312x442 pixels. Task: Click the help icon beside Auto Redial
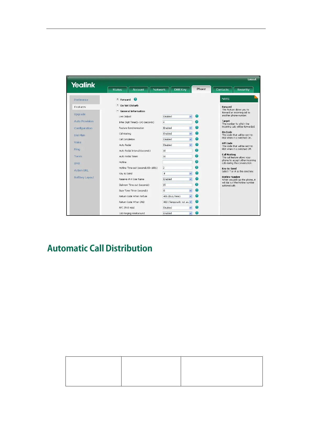pos(197,145)
